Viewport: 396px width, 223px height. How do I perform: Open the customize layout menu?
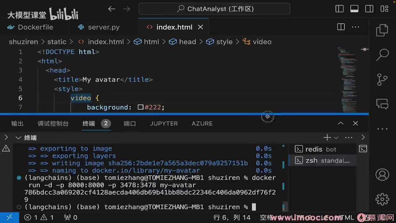coord(384,9)
